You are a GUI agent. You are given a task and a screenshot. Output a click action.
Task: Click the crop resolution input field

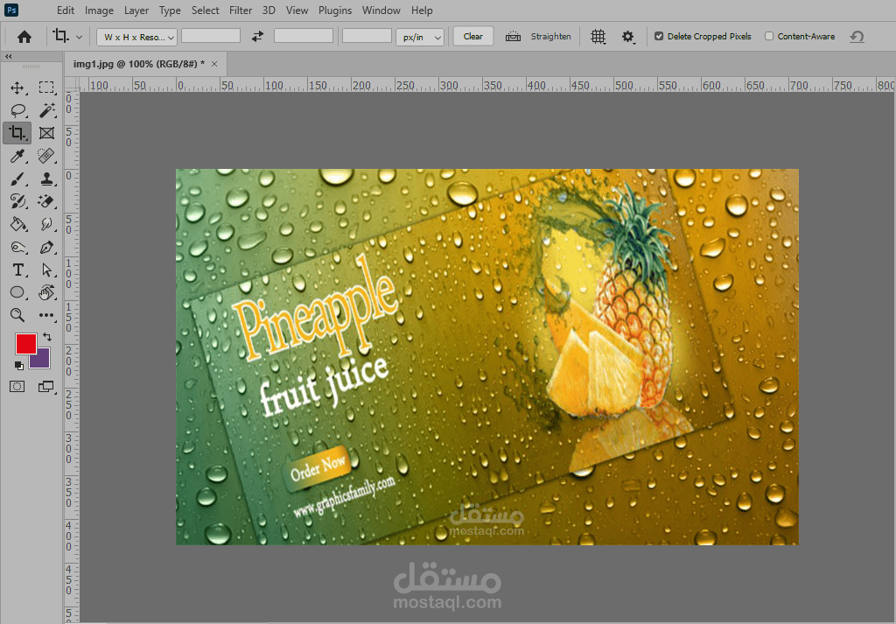pos(367,36)
